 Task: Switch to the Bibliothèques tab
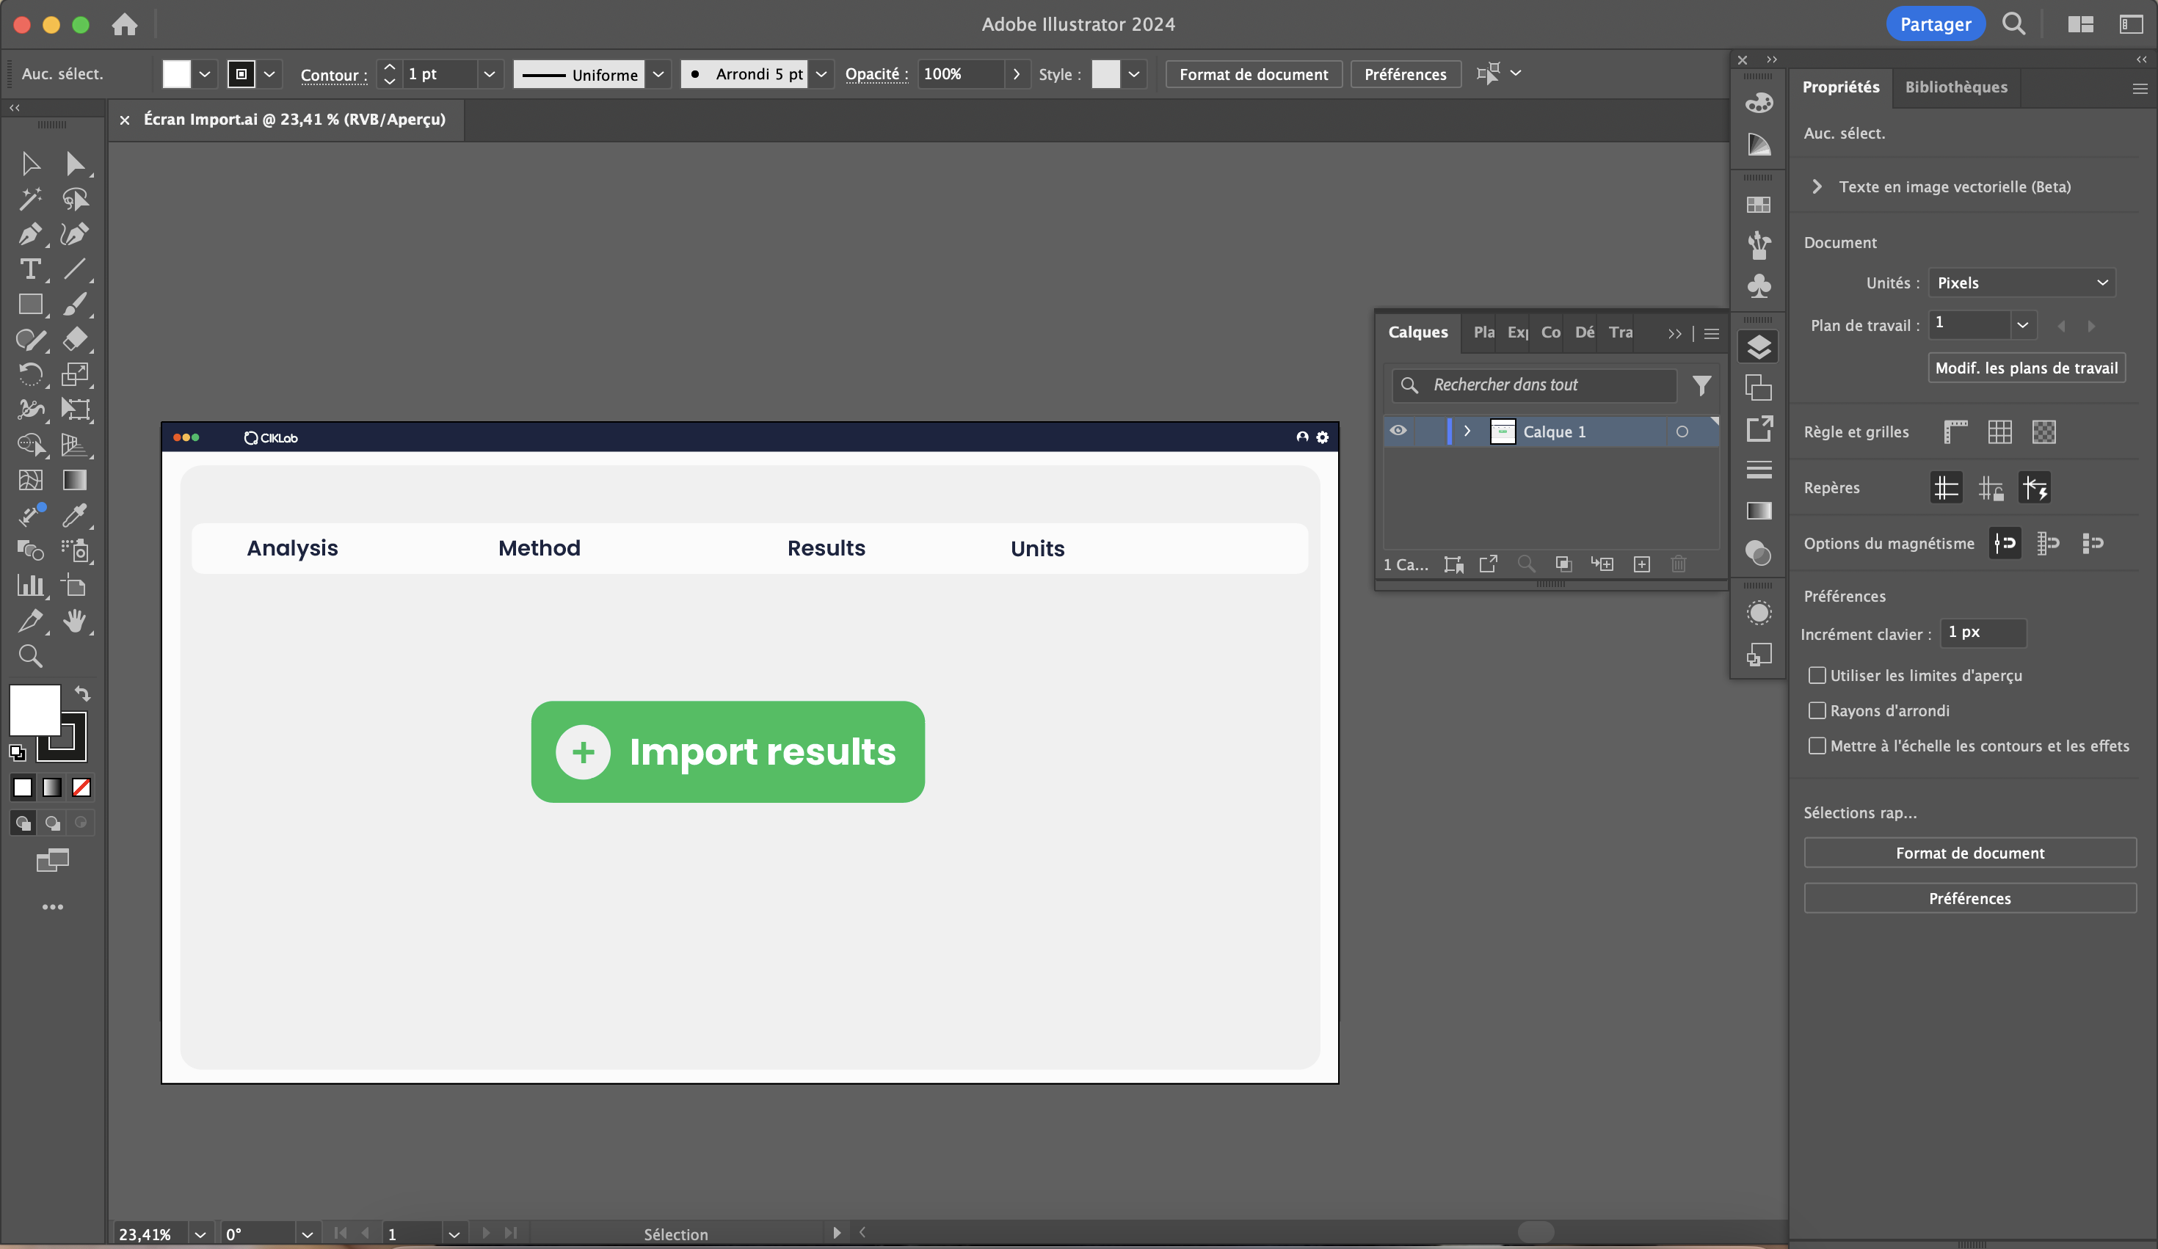click(x=1956, y=87)
